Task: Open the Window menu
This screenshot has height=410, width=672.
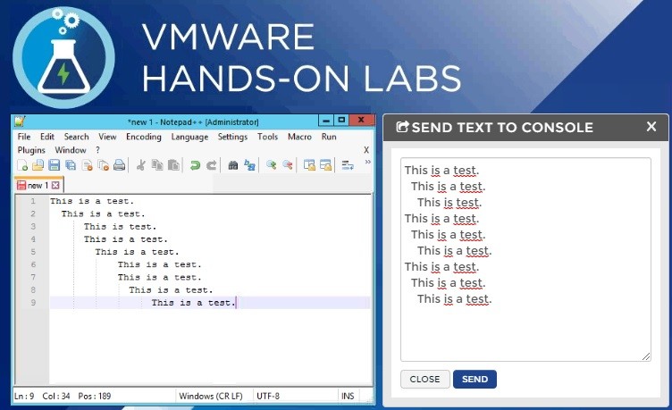Action: pos(71,150)
